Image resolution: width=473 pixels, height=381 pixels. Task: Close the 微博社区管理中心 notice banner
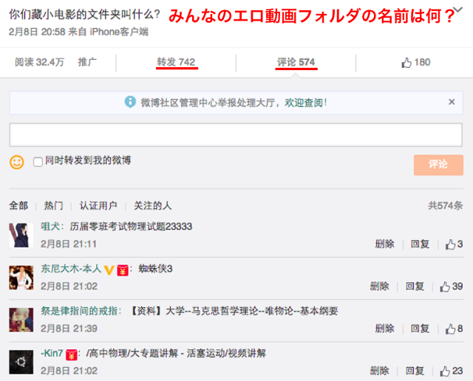click(452, 102)
